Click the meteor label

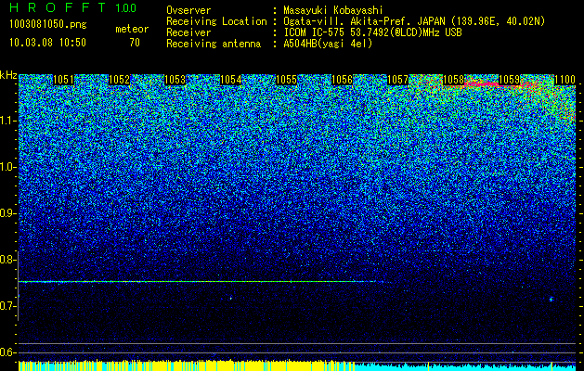(x=132, y=30)
